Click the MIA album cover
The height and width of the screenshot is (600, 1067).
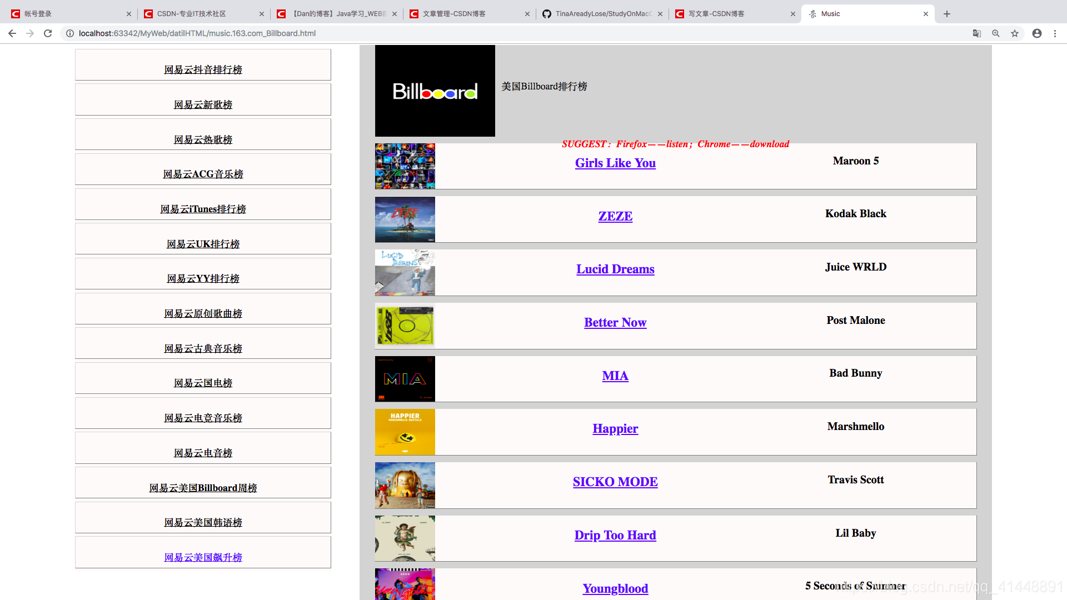[x=405, y=379]
